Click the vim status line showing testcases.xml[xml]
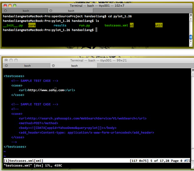194x171 pixels. point(97,161)
